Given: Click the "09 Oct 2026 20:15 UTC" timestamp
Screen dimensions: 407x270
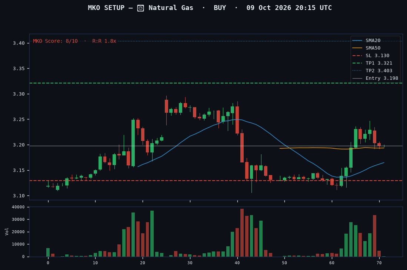Looking at the screenshot, I should [289, 8].
